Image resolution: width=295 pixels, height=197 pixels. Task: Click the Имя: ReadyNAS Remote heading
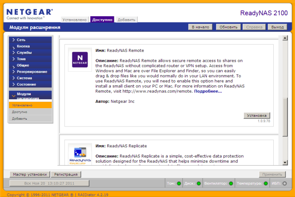(x=120, y=51)
